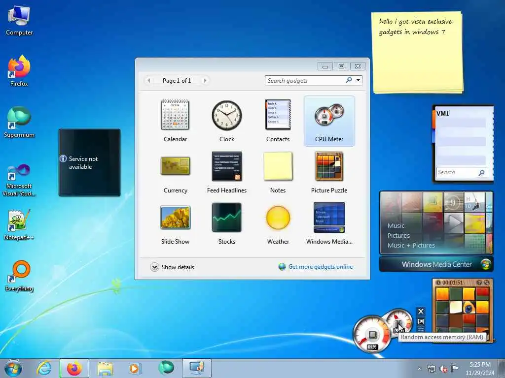The image size is (505, 378).
Task: Click the white tile in the Picture Puzzle
Action: (456, 308)
